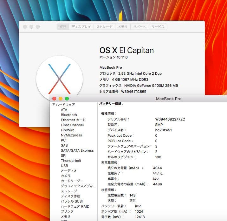Switch to the 概要 tab
Image resolution: width=227 pixels, height=221 pixels.
(63, 27)
